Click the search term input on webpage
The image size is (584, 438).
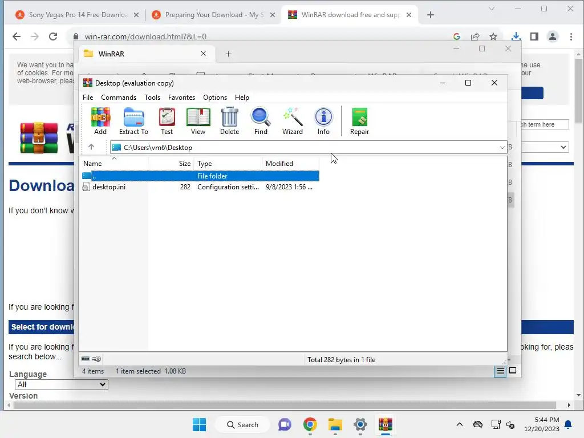(x=545, y=124)
